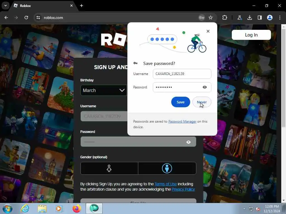Click the network tray icon

251,209
